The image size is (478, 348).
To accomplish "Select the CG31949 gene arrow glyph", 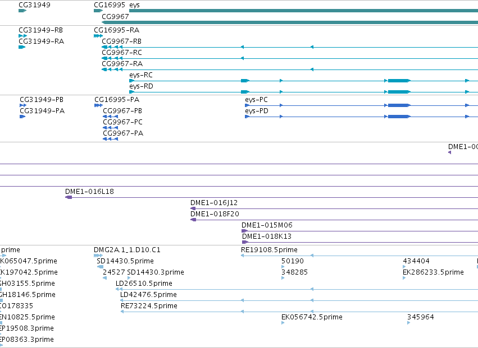I will (22, 11).
